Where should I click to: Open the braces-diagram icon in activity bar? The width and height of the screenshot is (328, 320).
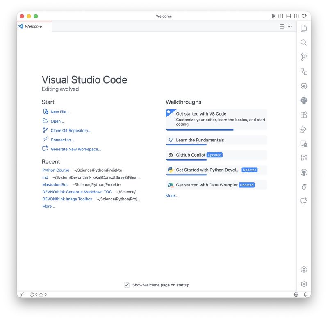click(304, 158)
